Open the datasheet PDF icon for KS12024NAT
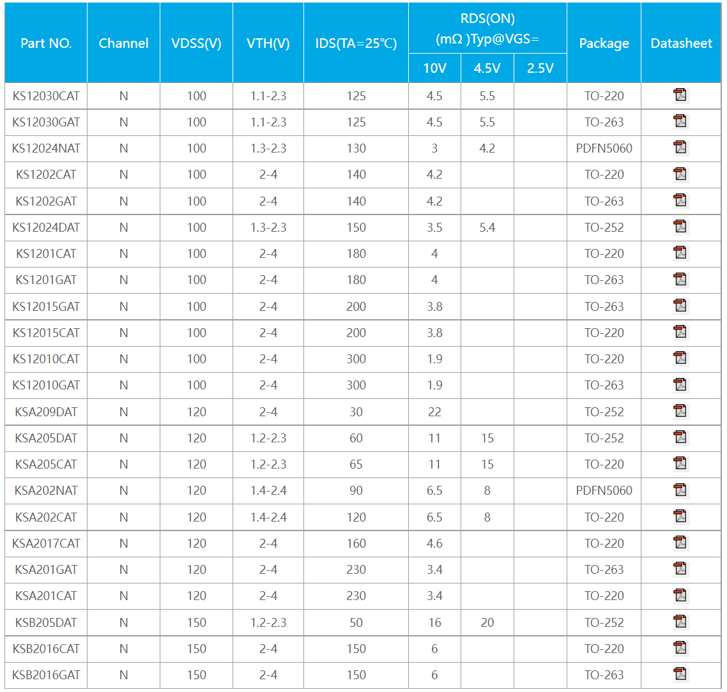Screen dimensions: 727x692 pos(680,148)
